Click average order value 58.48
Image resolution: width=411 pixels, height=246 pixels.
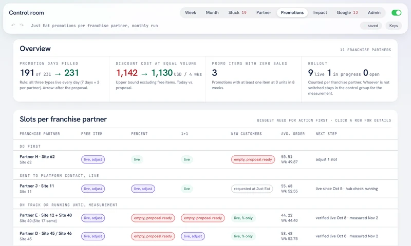pyautogui.click(x=287, y=234)
